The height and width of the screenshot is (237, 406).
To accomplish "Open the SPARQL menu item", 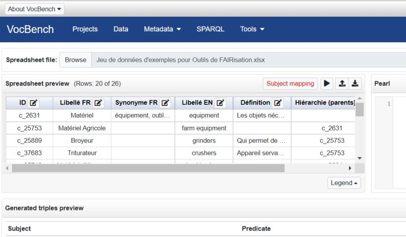I will [210, 29].
